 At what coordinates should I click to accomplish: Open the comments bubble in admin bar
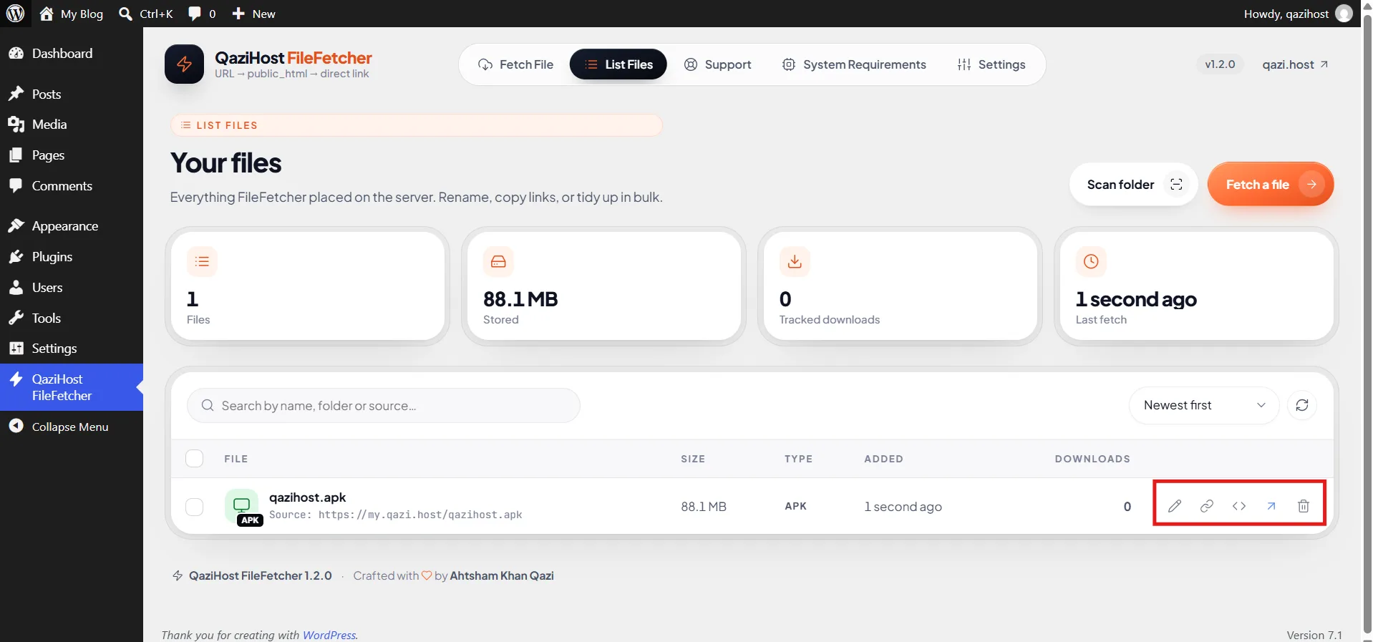click(202, 14)
